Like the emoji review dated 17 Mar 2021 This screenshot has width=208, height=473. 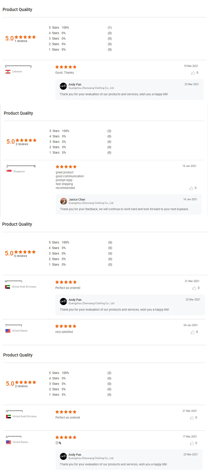pyautogui.click(x=192, y=443)
